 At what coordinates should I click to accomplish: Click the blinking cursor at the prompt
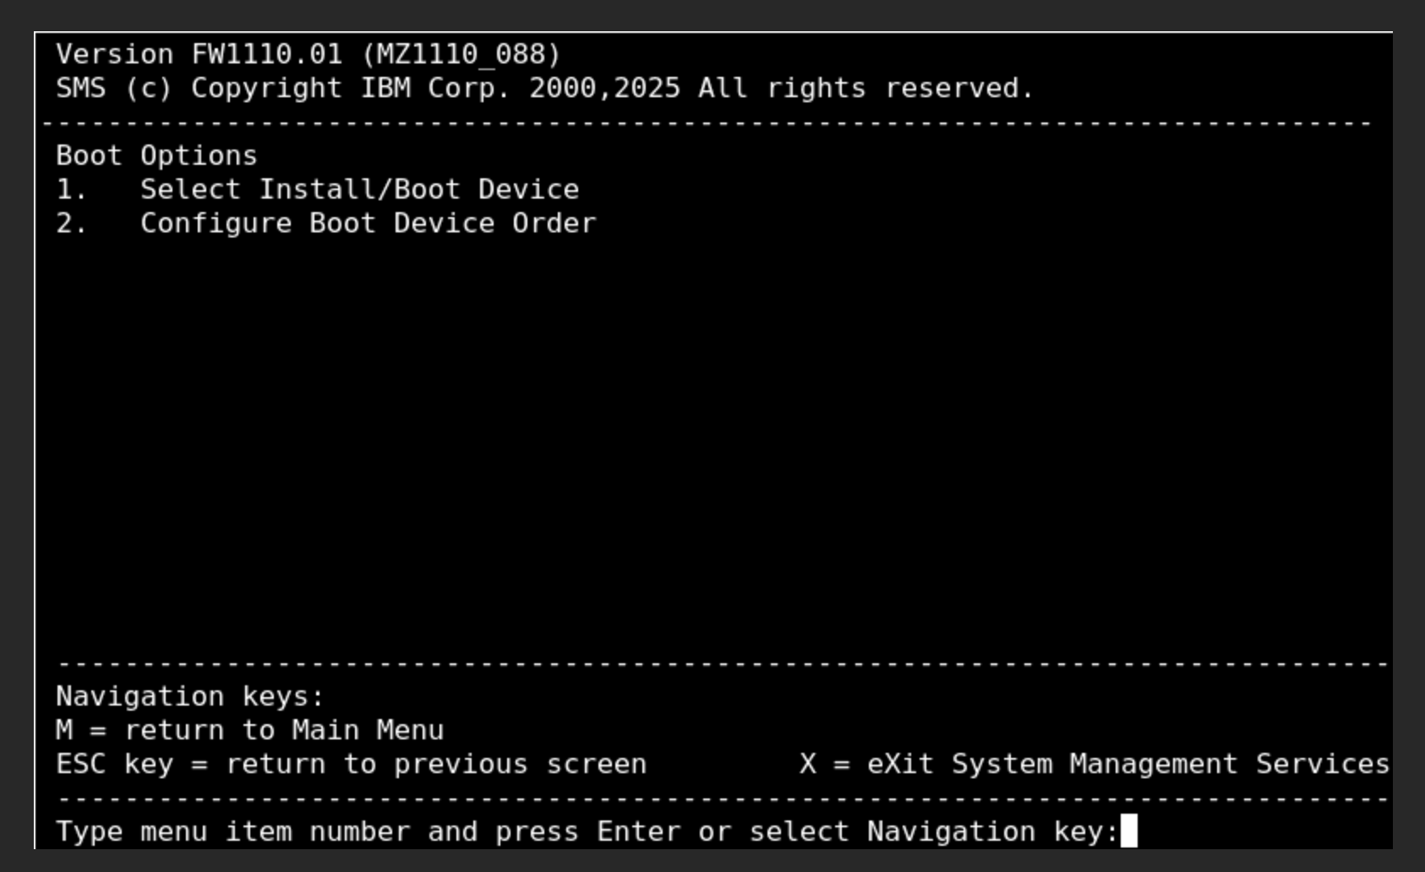point(1129,831)
